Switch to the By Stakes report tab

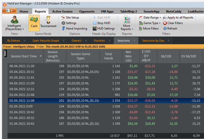(13, 41)
